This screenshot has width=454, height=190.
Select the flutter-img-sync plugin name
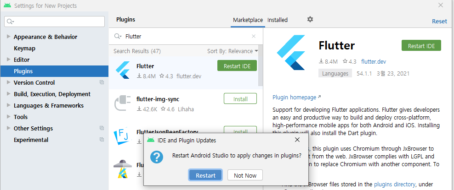(x=158, y=99)
